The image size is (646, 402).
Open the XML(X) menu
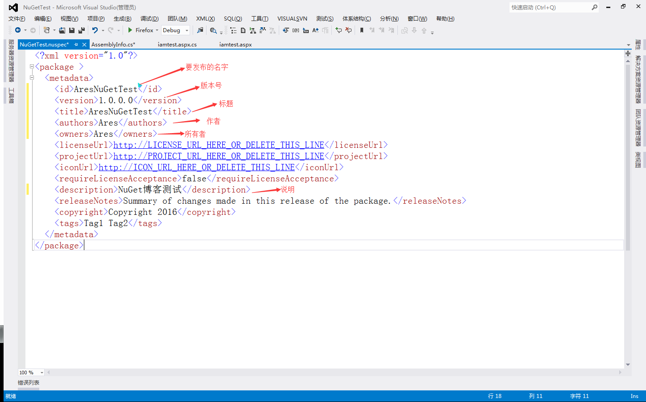click(206, 19)
